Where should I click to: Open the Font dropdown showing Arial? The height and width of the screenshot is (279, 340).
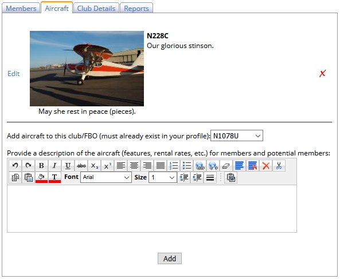106,177
